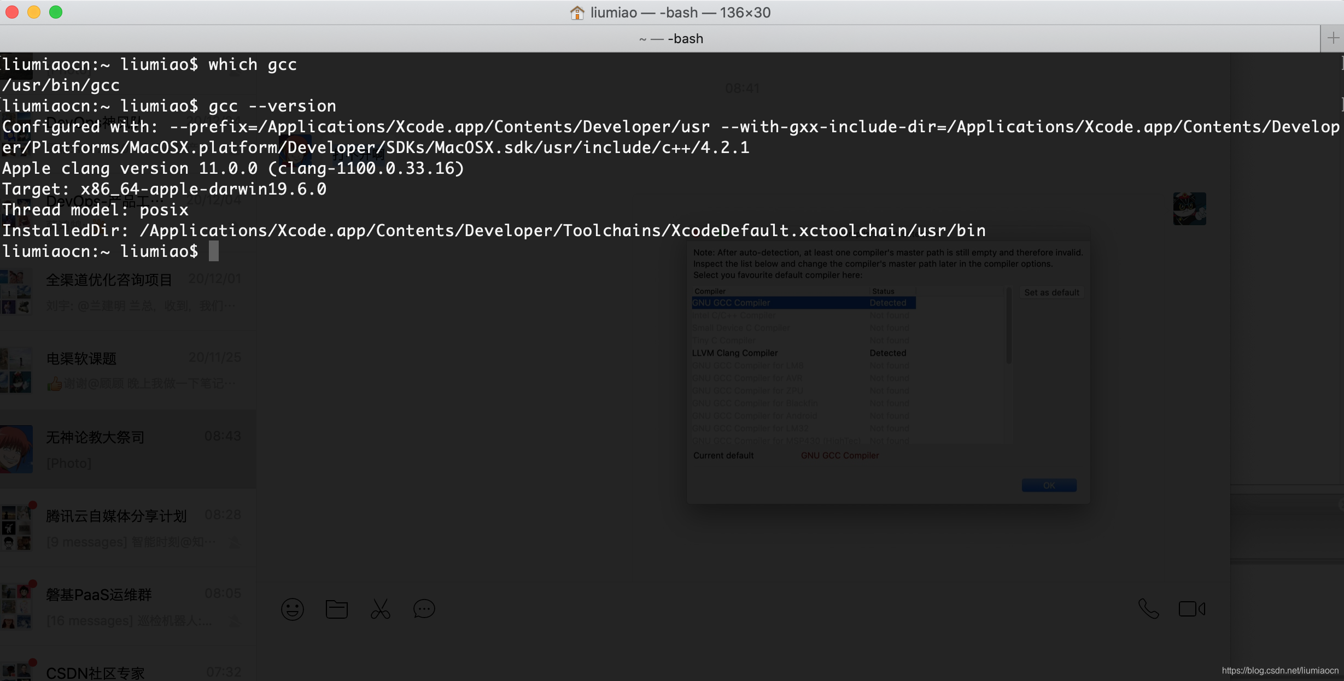Click the compiler list scrollbar

1009,325
